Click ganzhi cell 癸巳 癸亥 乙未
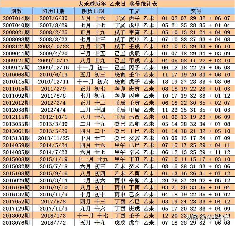Image resolution: width=235 pixels, height=226 pixels. pos(134,138)
